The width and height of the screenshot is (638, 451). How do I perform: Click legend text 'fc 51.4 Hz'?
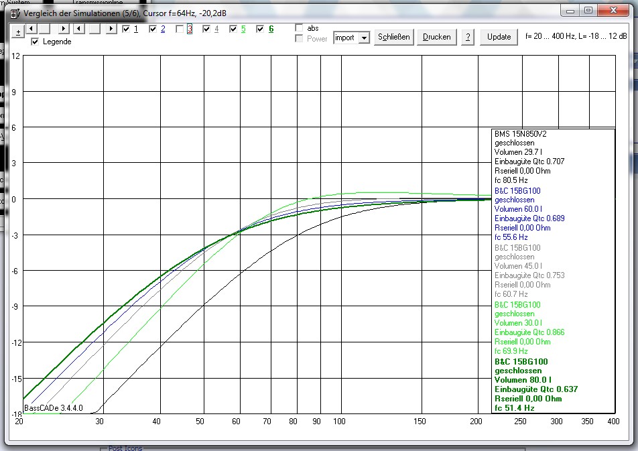pyautogui.click(x=514, y=408)
